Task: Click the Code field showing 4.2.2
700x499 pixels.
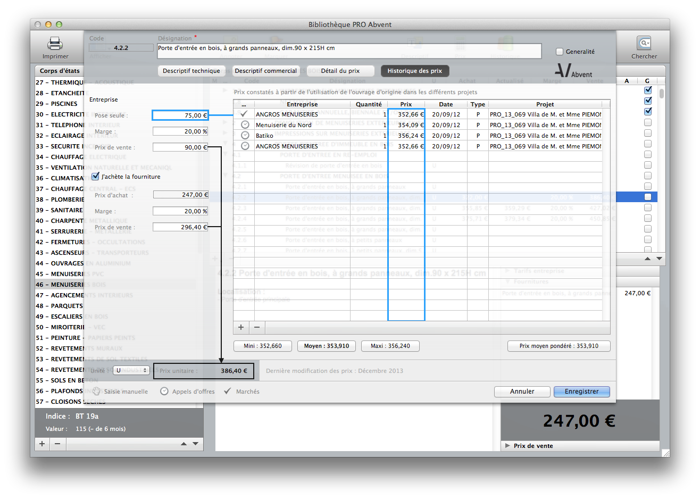Action: pos(121,48)
